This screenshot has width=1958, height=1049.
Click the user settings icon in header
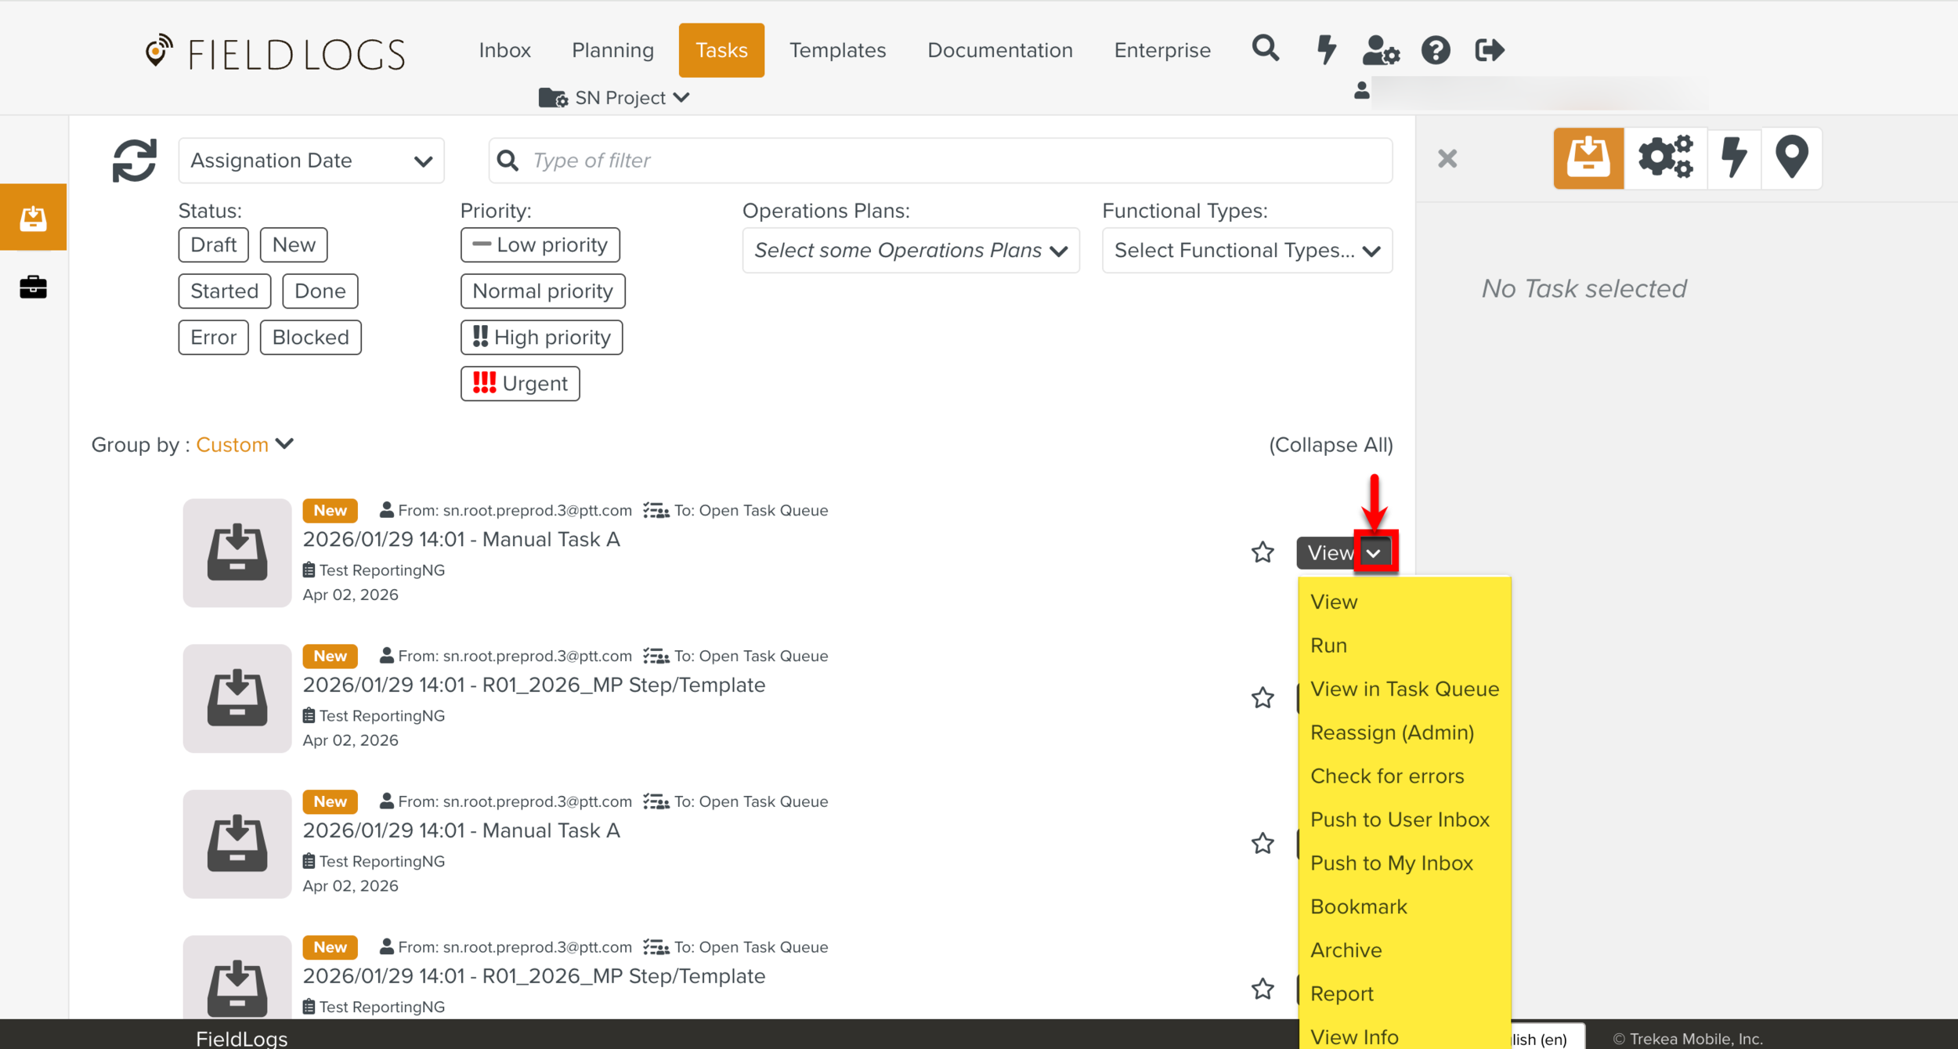pyautogui.click(x=1380, y=50)
